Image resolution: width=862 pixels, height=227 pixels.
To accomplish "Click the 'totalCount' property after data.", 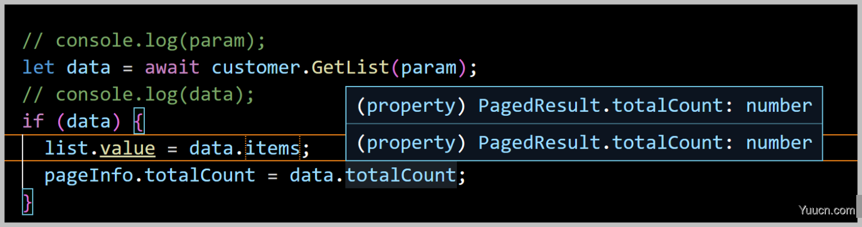I will point(401,175).
